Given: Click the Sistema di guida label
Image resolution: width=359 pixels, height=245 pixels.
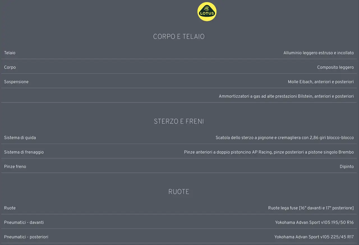Looking at the screenshot, I should (x=20, y=138).
